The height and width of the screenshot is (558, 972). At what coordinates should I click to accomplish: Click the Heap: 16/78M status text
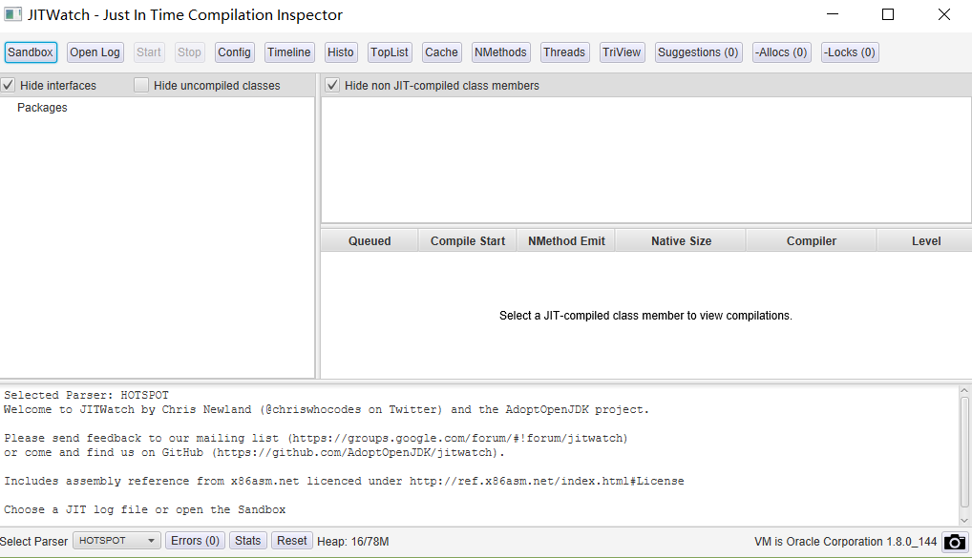tap(352, 542)
